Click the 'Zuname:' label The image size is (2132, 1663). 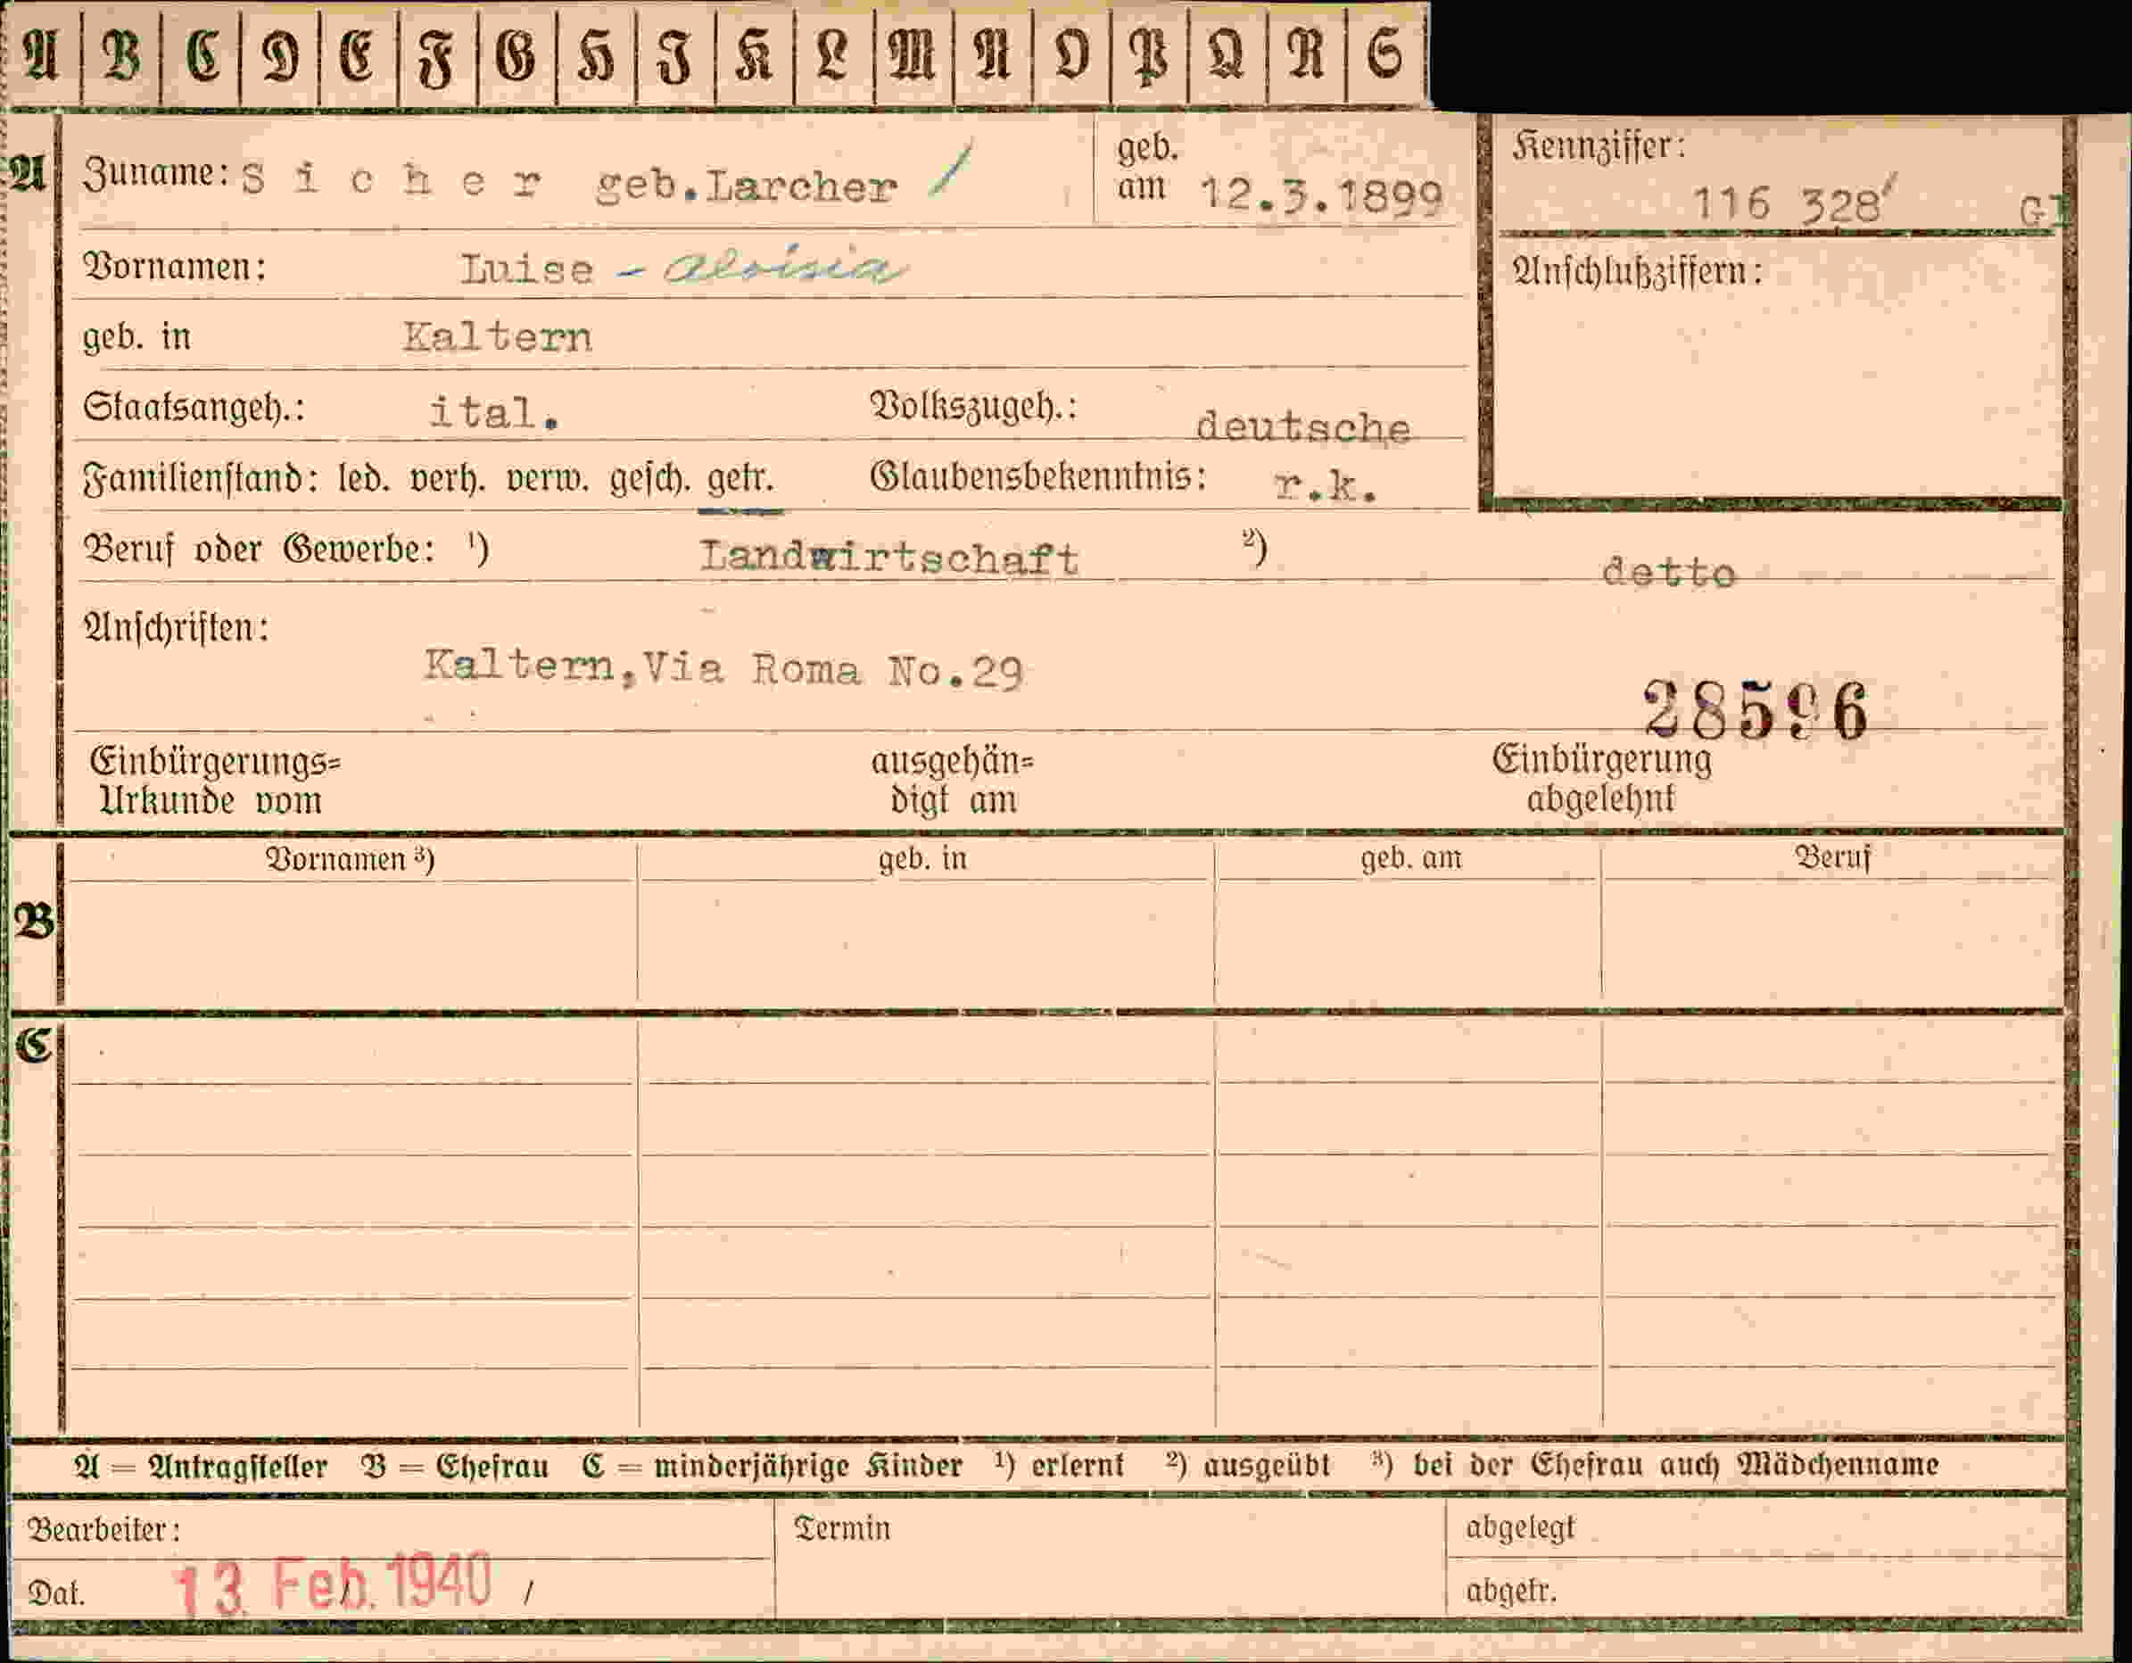pos(156,174)
